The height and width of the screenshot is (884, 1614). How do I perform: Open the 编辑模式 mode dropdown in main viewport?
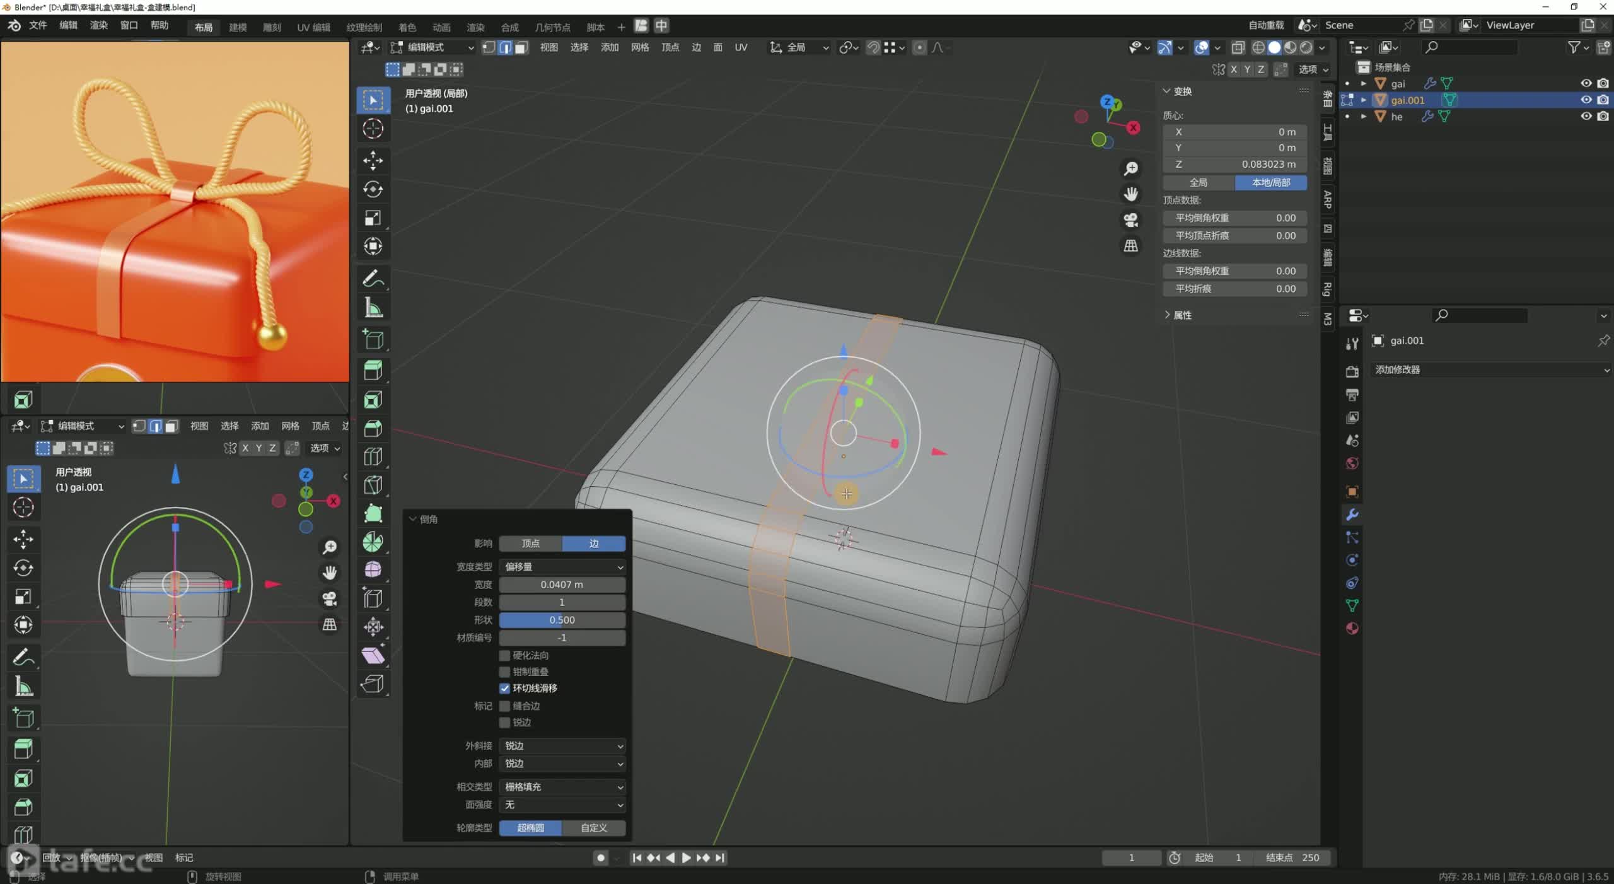[433, 47]
